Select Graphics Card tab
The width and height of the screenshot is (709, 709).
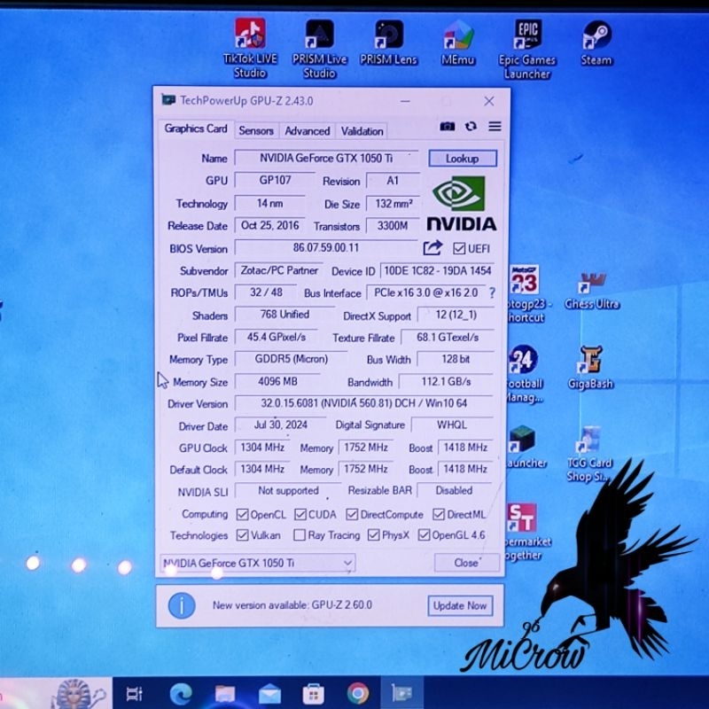(196, 129)
